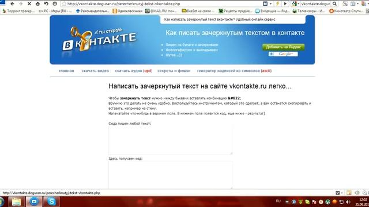Open the Рецепты bookmark
This screenshot has width=369, height=207.
click(235, 11)
